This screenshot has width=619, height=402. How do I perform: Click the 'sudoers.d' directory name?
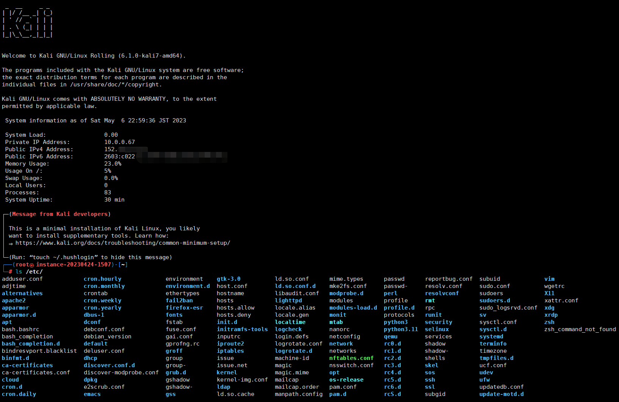pyautogui.click(x=495, y=300)
